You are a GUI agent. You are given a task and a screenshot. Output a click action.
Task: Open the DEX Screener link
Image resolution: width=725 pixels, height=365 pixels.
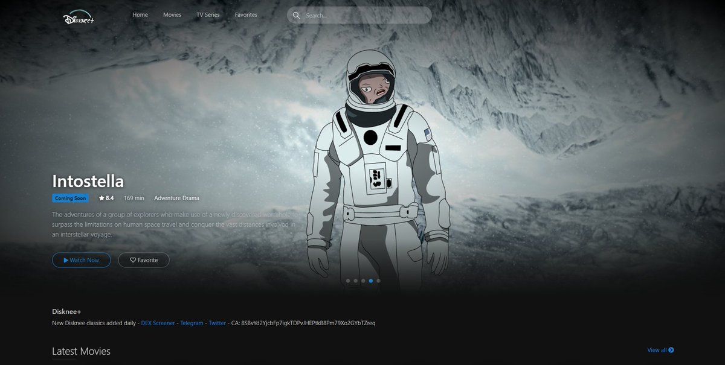click(x=158, y=323)
